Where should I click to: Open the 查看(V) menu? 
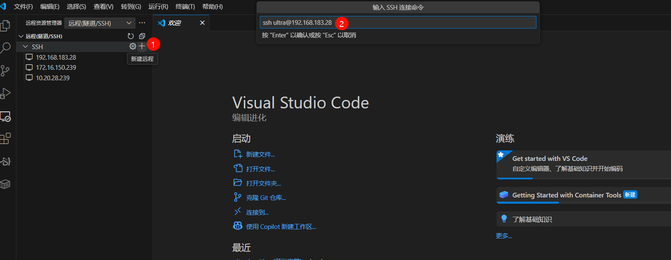point(103,7)
